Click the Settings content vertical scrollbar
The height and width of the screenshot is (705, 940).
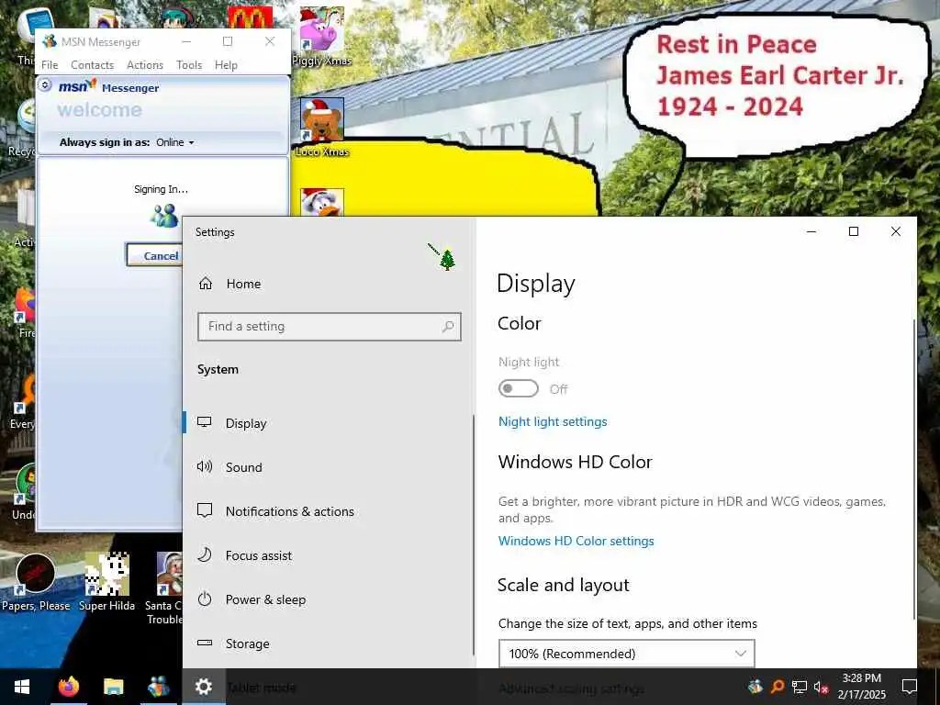[913, 469]
